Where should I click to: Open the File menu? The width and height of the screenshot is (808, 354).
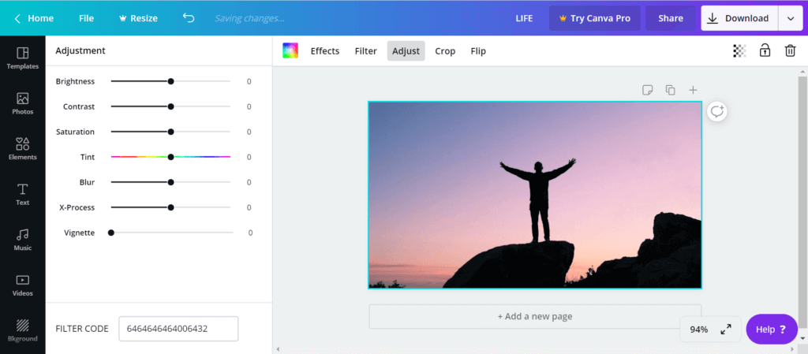pos(86,18)
